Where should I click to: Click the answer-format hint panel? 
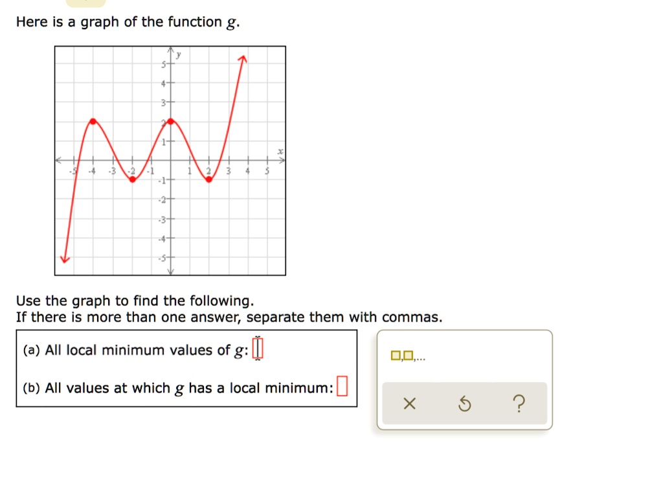[464, 379]
